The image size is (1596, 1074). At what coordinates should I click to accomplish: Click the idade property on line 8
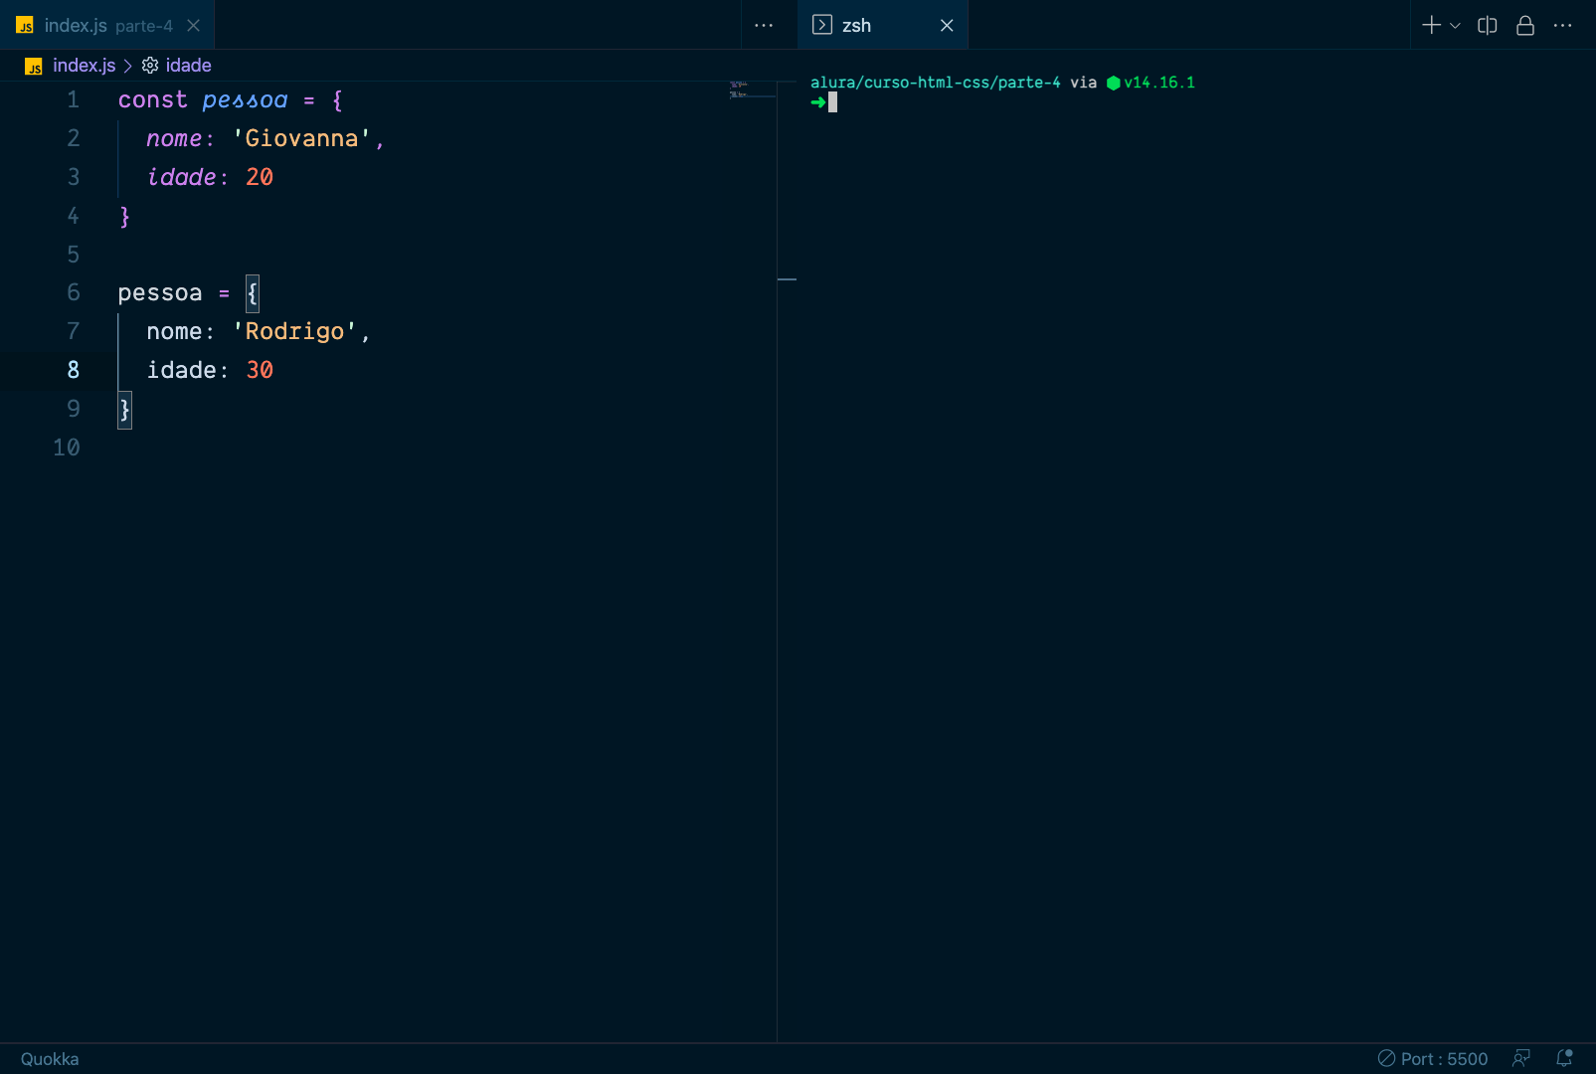pyautogui.click(x=182, y=371)
